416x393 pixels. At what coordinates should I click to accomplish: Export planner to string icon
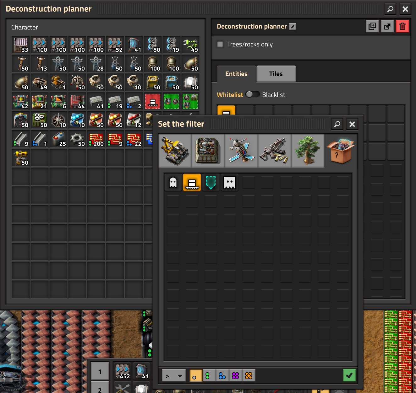387,26
